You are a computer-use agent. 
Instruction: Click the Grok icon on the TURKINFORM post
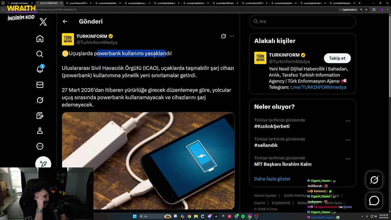[224, 36]
